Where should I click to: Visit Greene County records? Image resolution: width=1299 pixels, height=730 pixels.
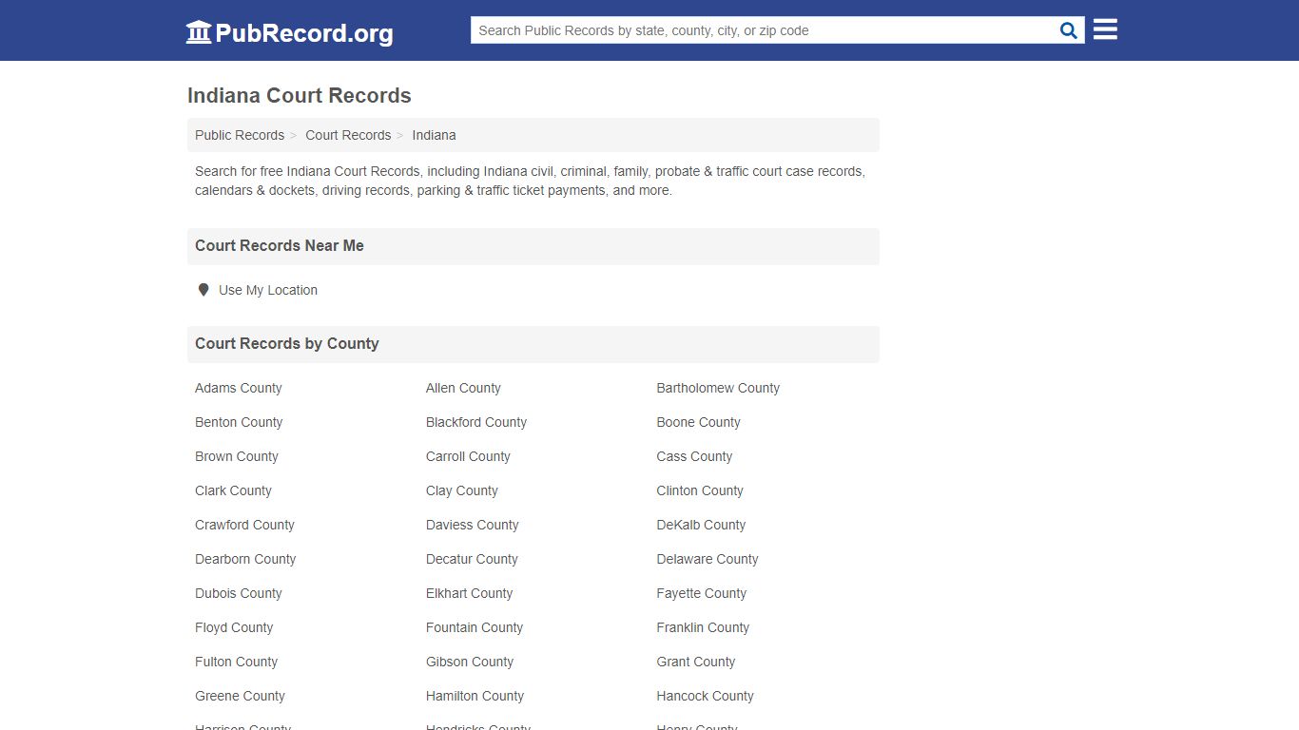point(240,696)
